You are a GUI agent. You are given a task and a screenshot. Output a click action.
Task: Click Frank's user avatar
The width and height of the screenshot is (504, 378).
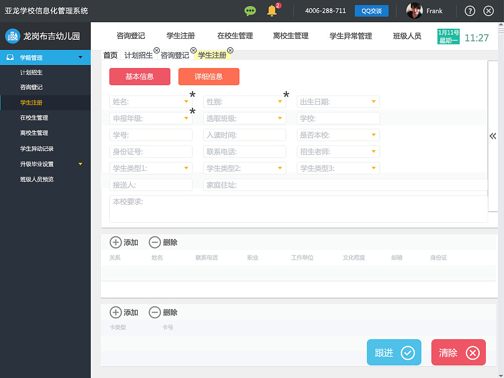pos(414,10)
